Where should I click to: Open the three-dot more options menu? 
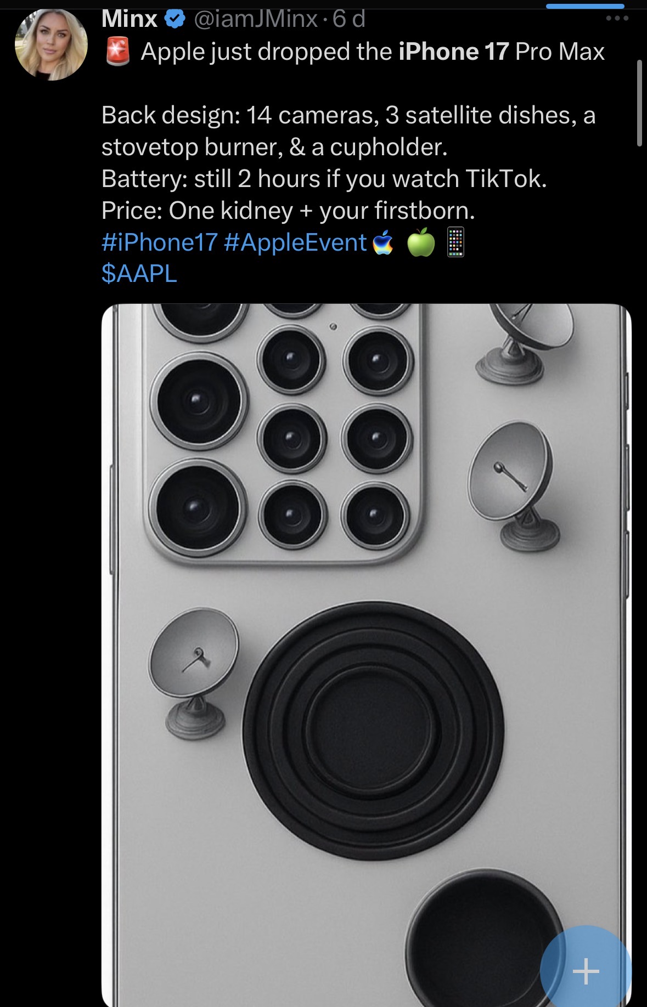tap(617, 18)
